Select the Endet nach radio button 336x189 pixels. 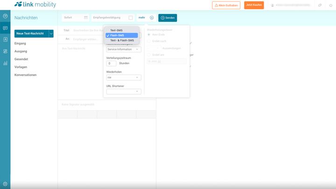click(x=149, y=41)
